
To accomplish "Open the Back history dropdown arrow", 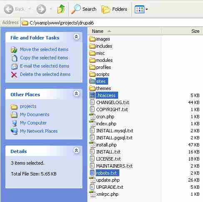I will pyautogui.click(x=30, y=9).
